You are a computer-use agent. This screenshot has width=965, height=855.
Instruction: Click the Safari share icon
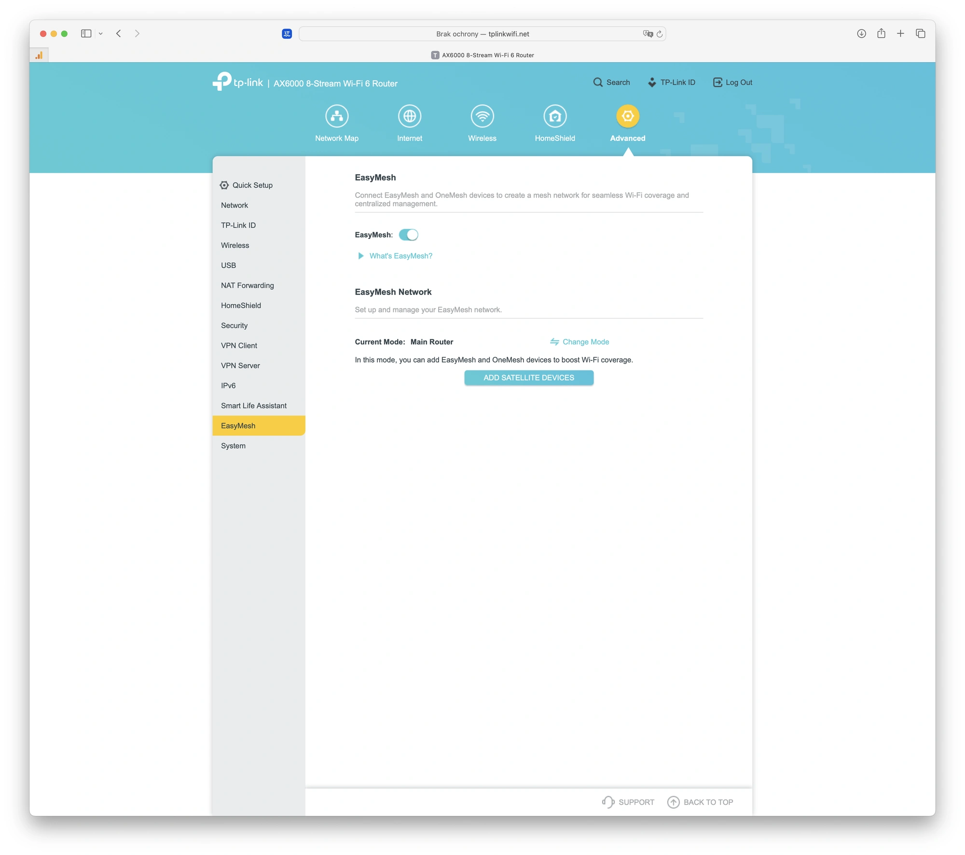pos(881,33)
